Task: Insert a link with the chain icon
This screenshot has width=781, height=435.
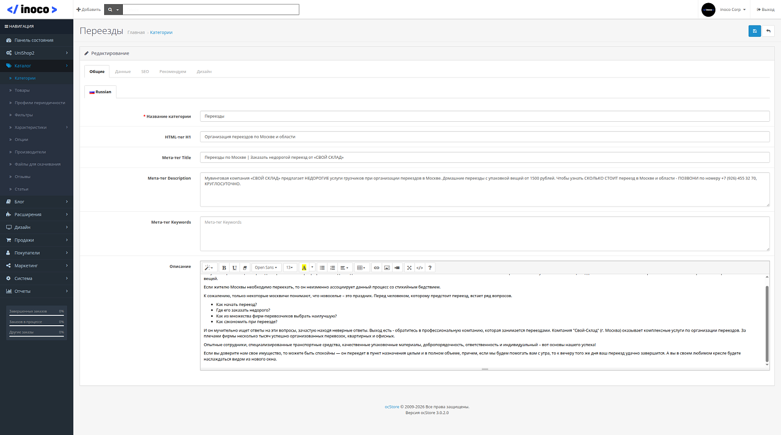Action: pos(376,268)
